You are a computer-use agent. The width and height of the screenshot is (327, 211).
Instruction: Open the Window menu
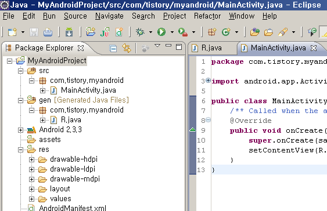point(242,16)
